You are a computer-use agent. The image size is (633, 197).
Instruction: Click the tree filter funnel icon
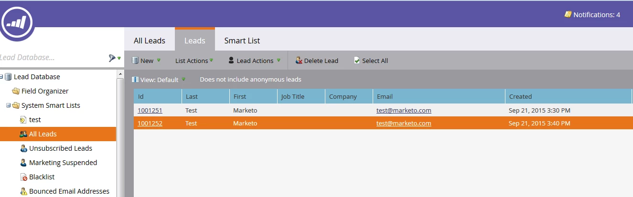pyautogui.click(x=112, y=58)
